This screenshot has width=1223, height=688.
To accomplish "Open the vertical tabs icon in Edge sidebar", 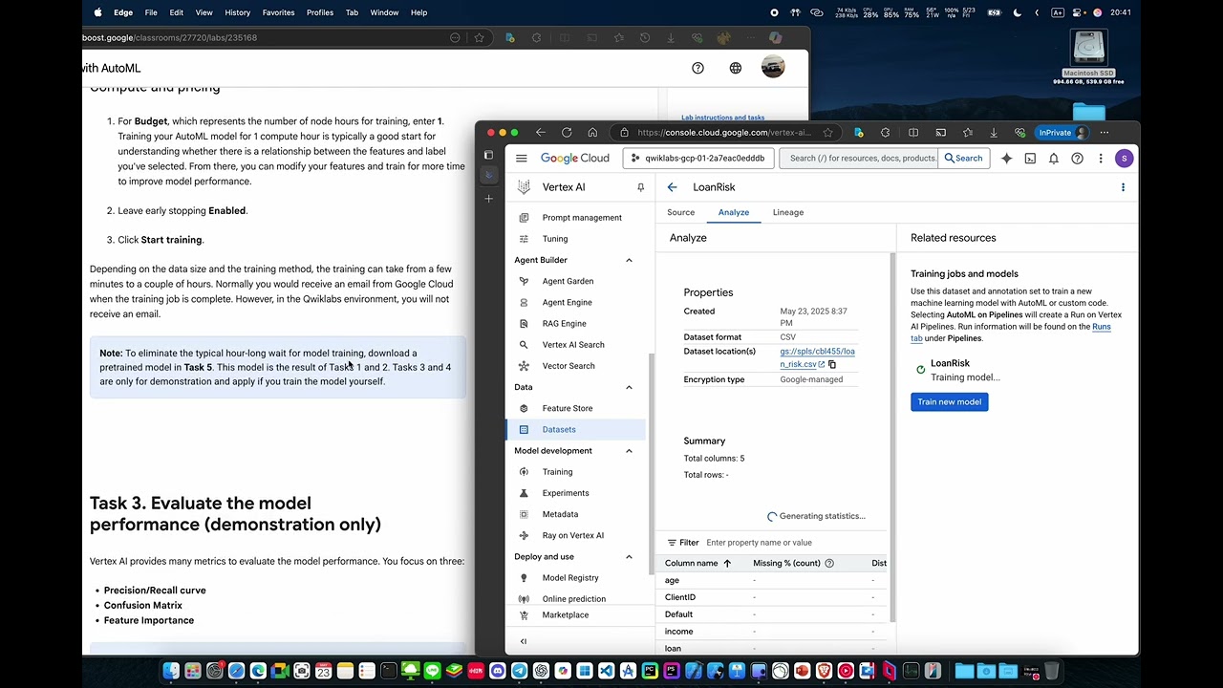I will pos(489,155).
